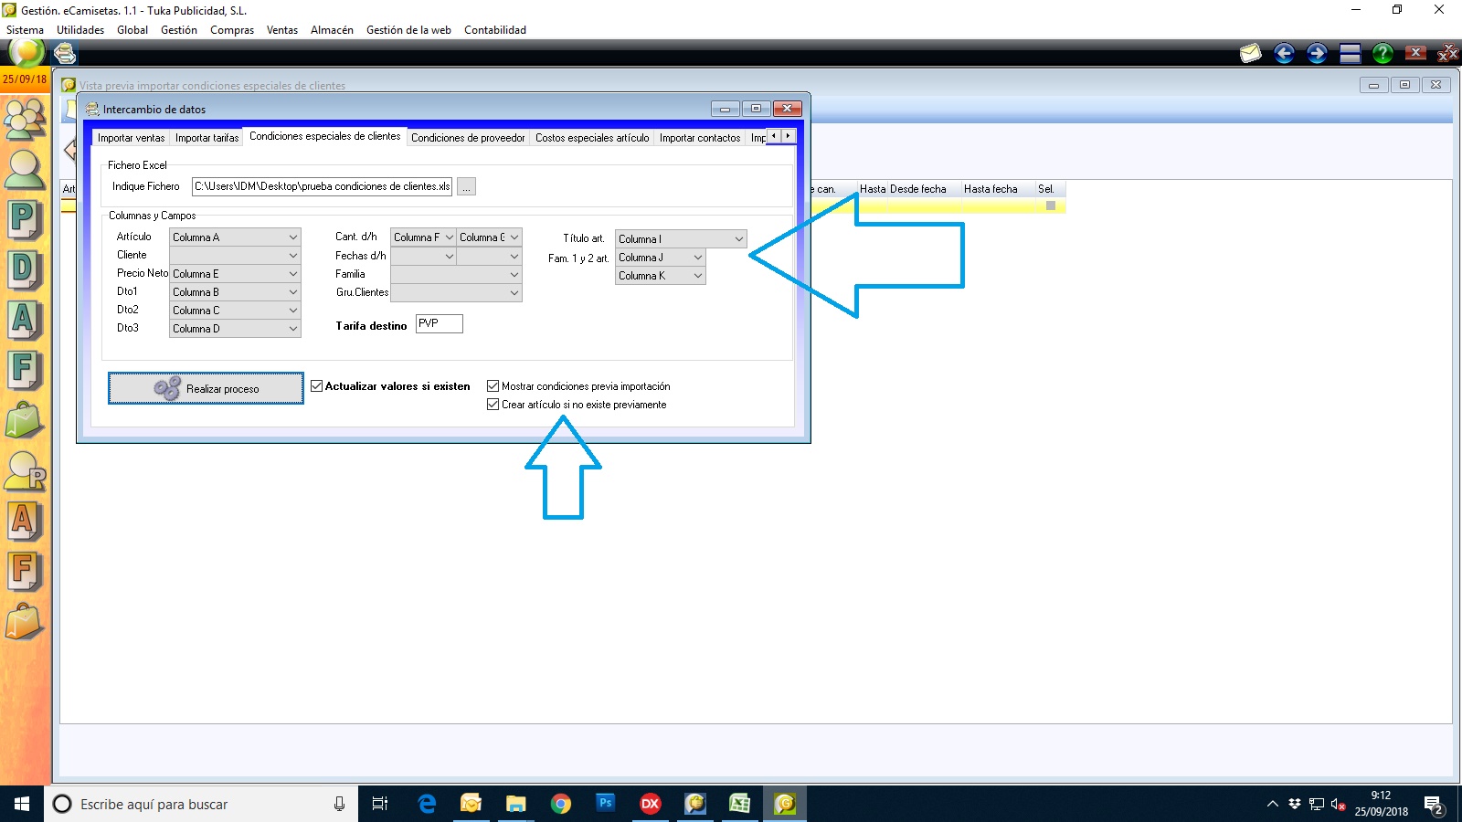Open the Gestión de la web menu
1462x822 pixels.
point(408,30)
